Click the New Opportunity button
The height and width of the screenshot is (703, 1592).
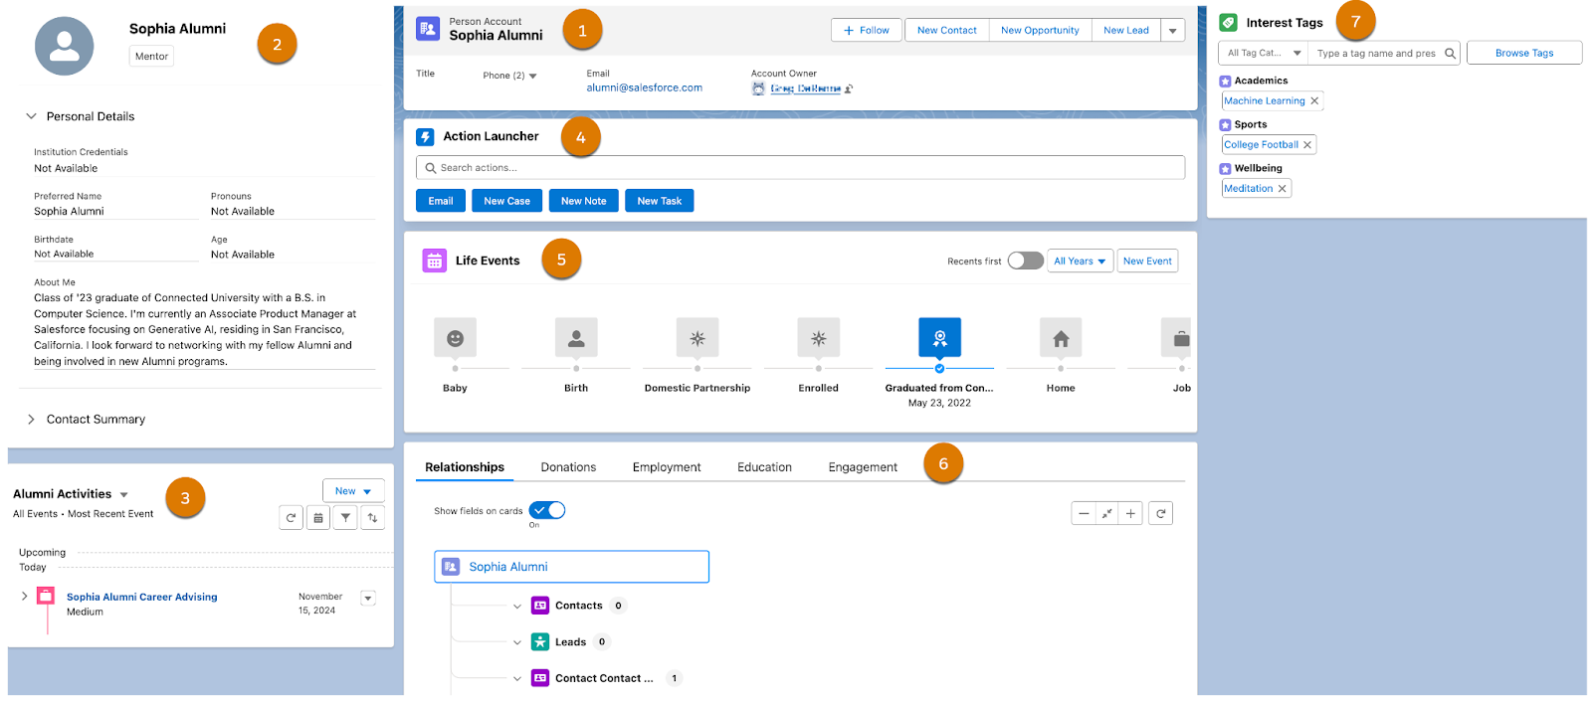[1040, 31]
